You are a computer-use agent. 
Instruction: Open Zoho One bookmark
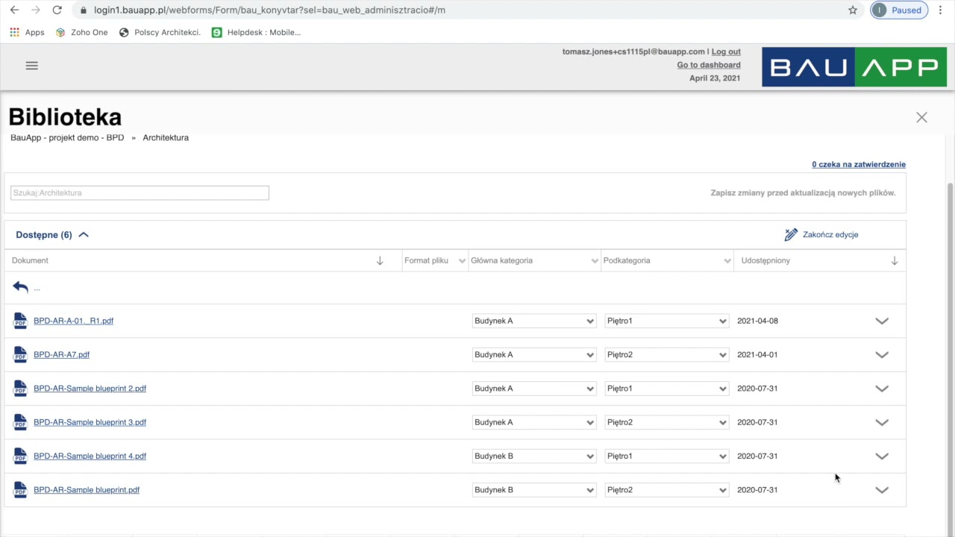(81, 32)
